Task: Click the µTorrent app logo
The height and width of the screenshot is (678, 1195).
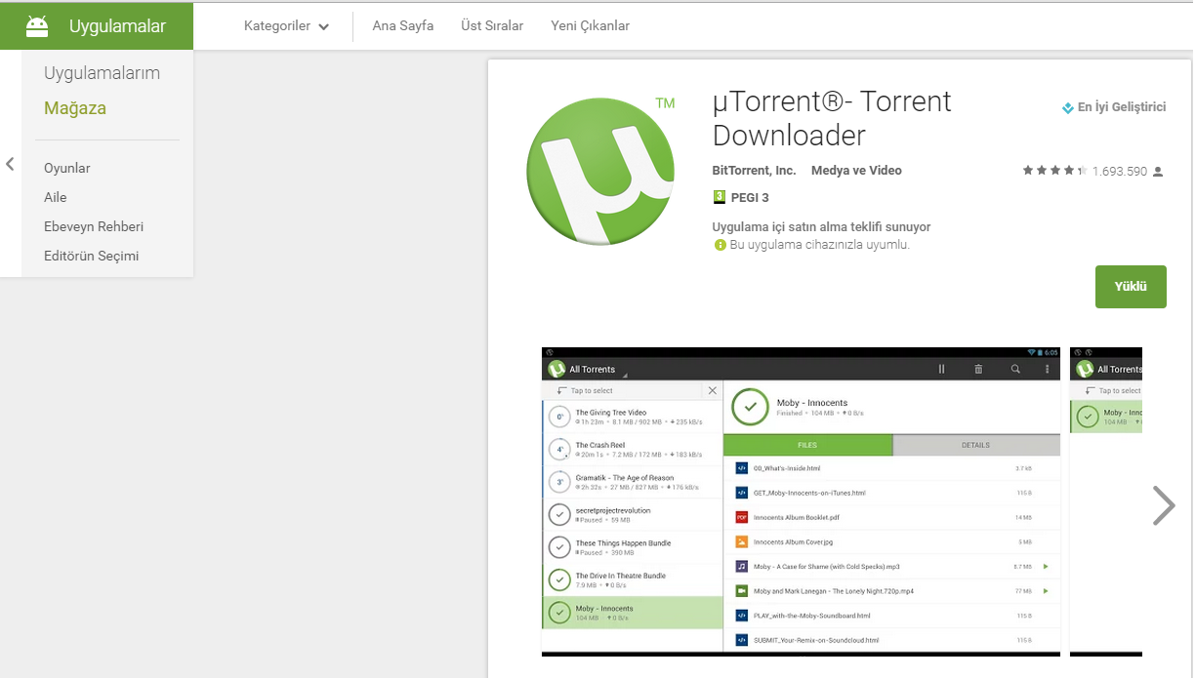Action: point(600,171)
